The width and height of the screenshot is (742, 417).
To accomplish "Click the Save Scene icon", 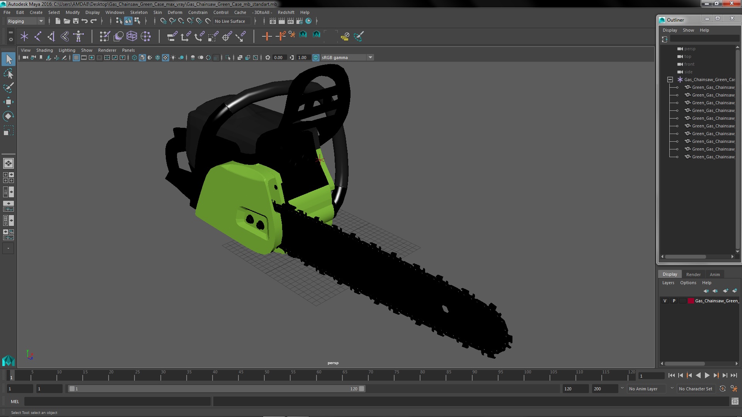I will 76,21.
